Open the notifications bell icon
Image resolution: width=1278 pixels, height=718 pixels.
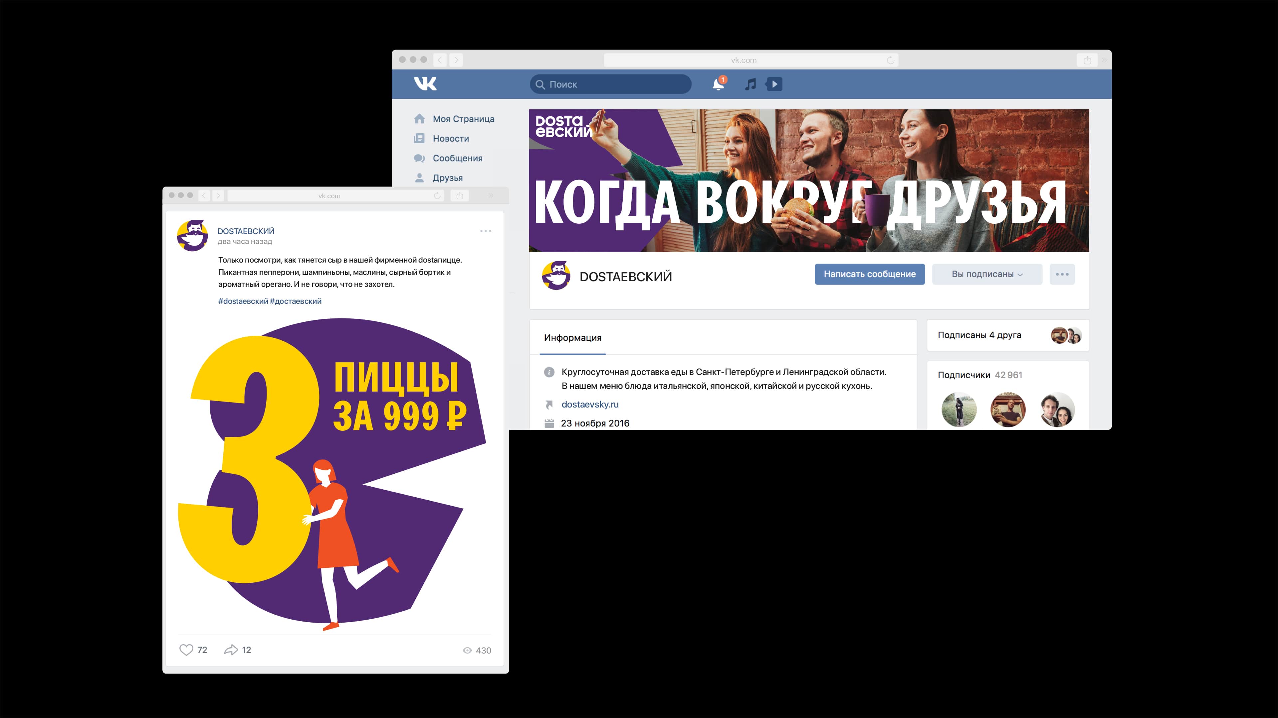(x=718, y=84)
